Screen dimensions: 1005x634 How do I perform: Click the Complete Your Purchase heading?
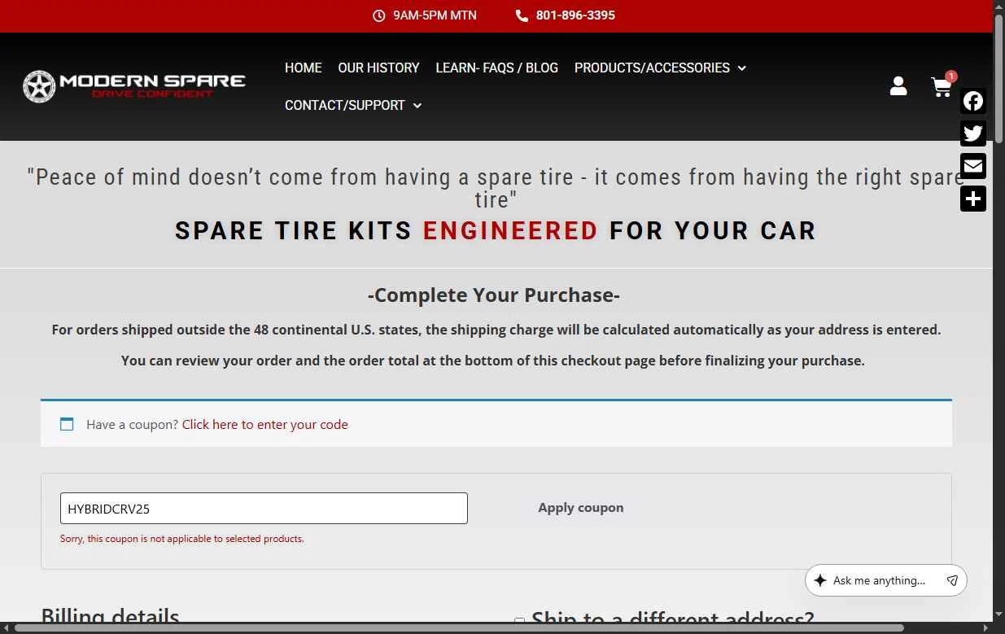(x=494, y=295)
